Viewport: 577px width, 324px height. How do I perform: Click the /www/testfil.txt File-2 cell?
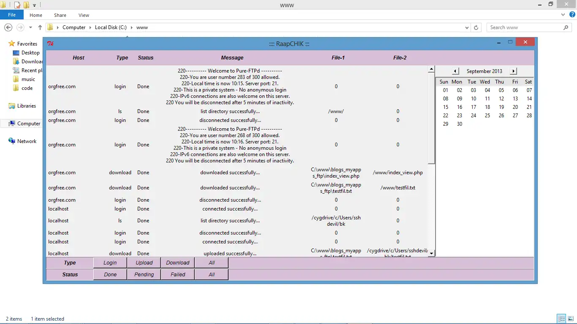pos(398,188)
